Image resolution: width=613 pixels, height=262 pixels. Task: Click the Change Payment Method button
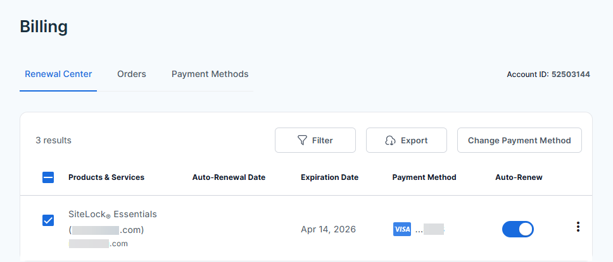pyautogui.click(x=519, y=140)
